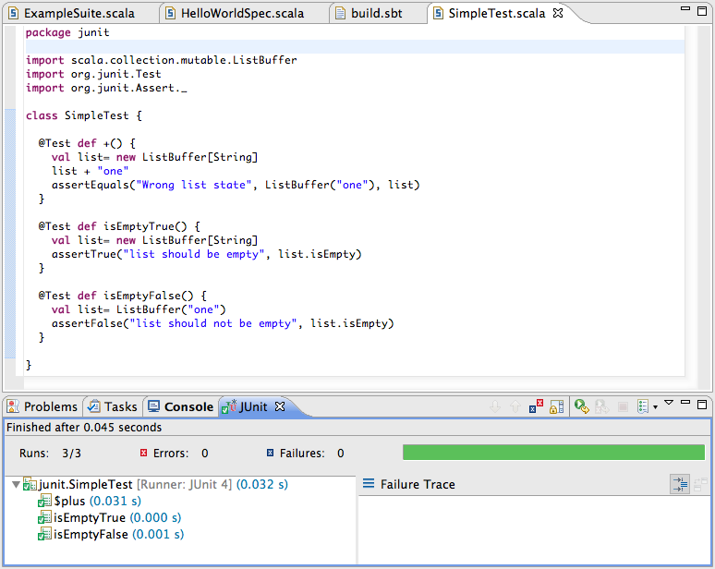Click the Show Failures Only icon
Screen dimensions: 715x569
tap(536, 406)
